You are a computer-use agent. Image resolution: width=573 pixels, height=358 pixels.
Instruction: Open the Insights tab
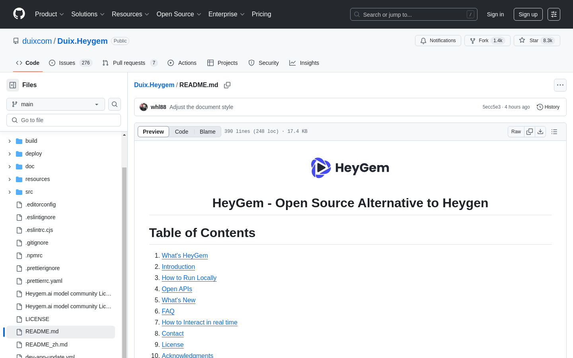tap(304, 63)
